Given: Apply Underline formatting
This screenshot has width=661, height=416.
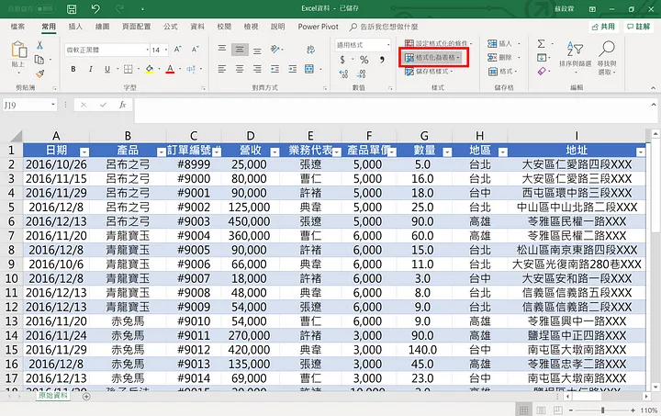Looking at the screenshot, I should coord(107,69).
